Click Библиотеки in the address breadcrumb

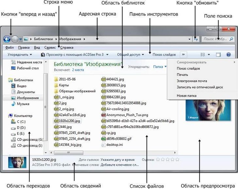point(43,39)
